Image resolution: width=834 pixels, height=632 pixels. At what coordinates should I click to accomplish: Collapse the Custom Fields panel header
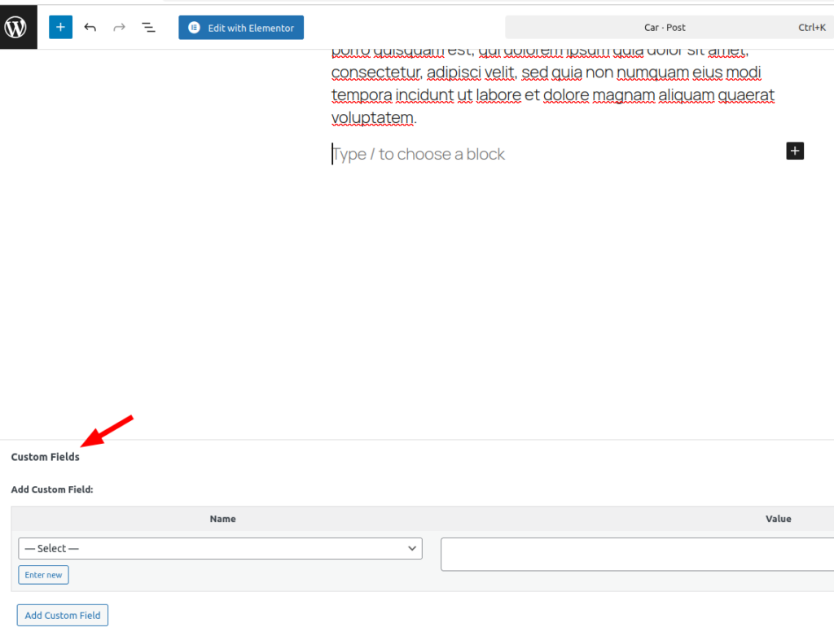click(46, 457)
